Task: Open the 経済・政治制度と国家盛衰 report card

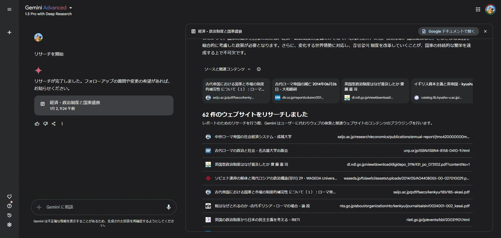Action: click(104, 105)
